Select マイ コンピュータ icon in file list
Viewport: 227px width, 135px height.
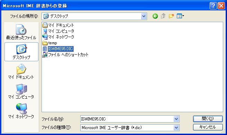[x=45, y=31]
